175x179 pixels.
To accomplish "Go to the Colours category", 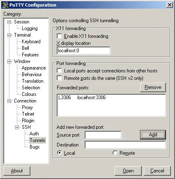I will 29,94.
